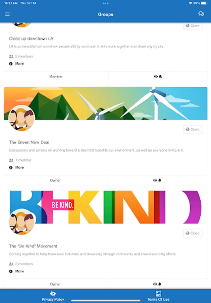Click Open button on Be Kind Movement
The image size is (211, 303).
point(193,233)
